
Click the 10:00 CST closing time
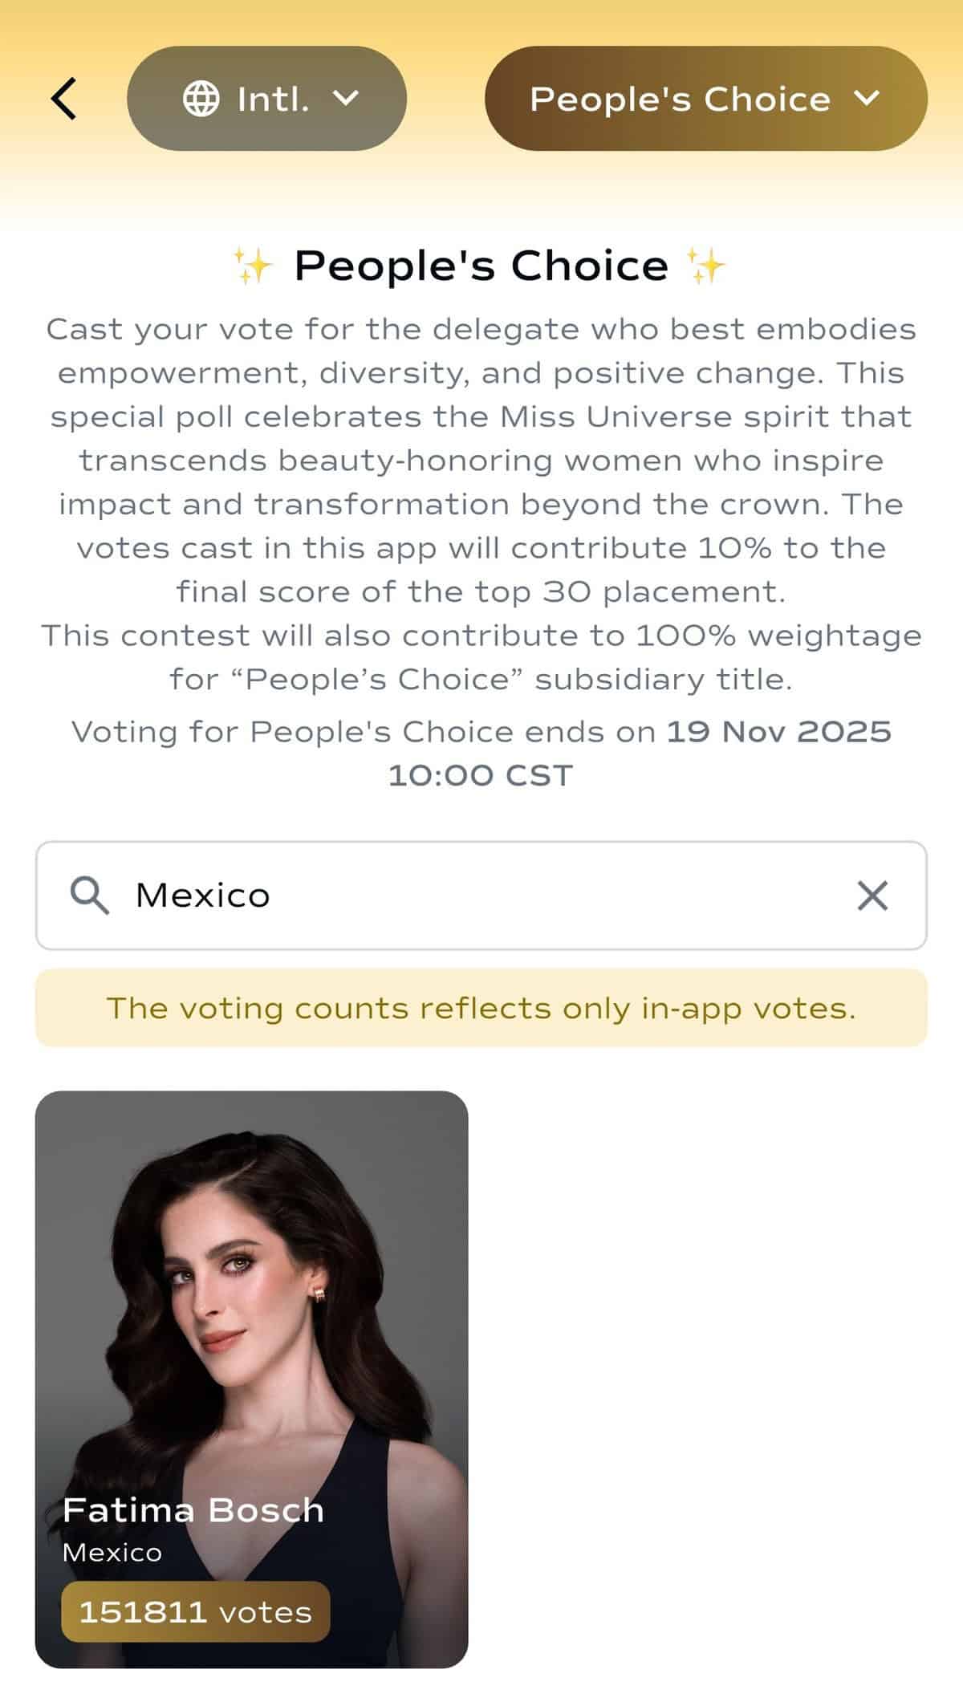(481, 776)
